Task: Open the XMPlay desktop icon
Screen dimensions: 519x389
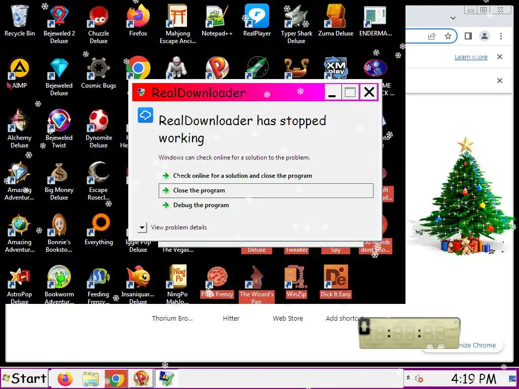Action: pos(336,69)
